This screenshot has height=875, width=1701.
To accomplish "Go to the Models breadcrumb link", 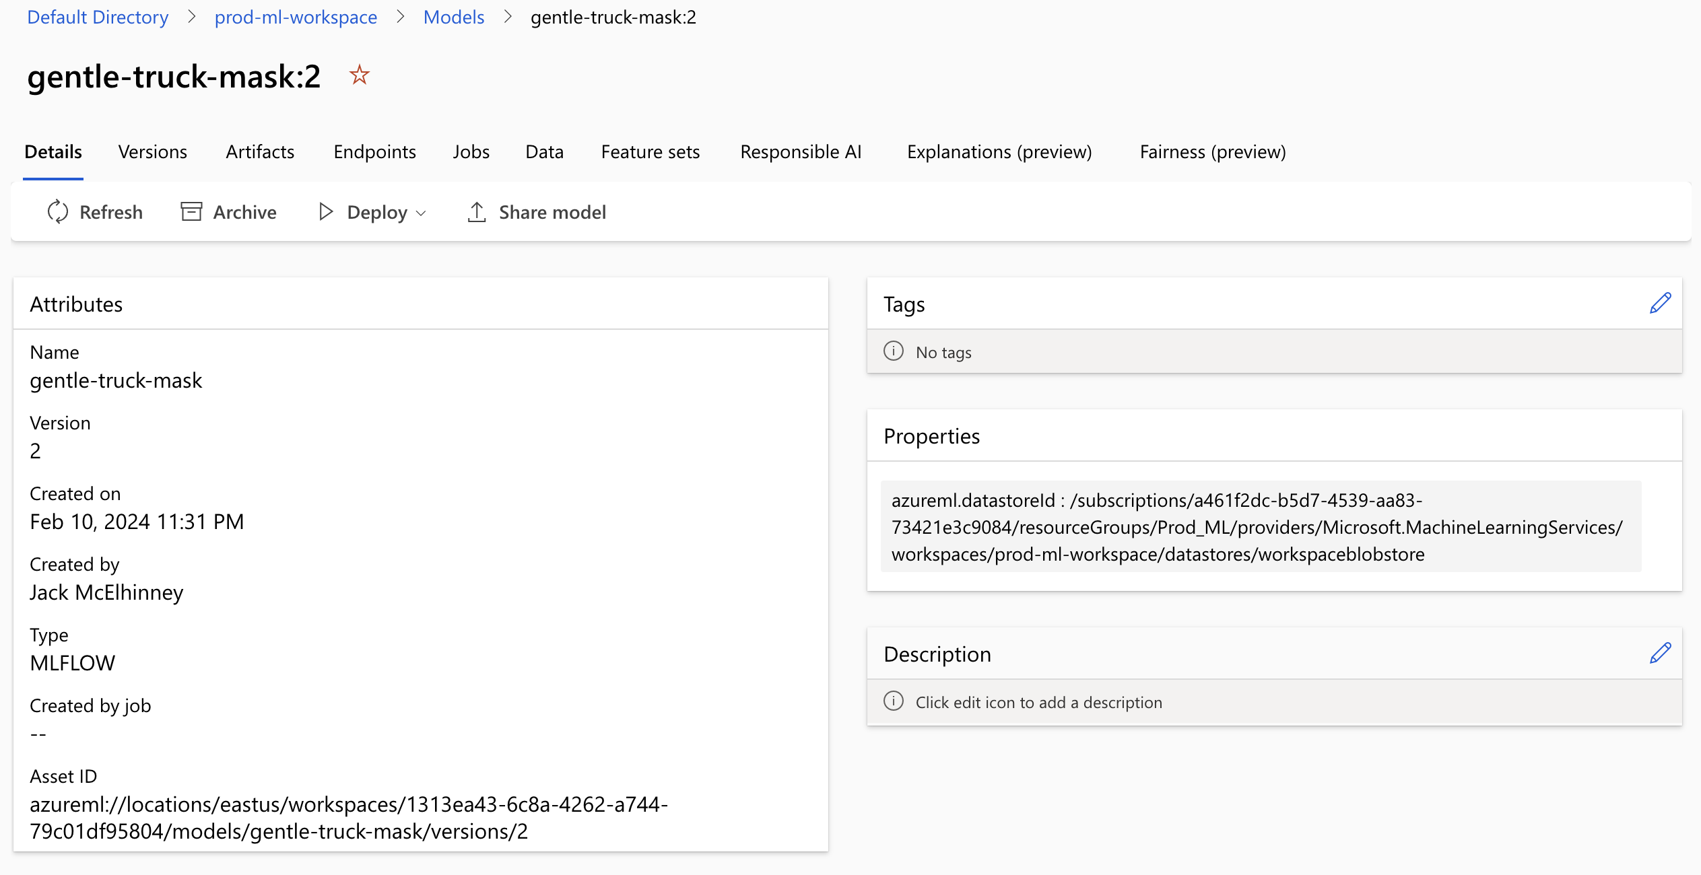I will (454, 17).
